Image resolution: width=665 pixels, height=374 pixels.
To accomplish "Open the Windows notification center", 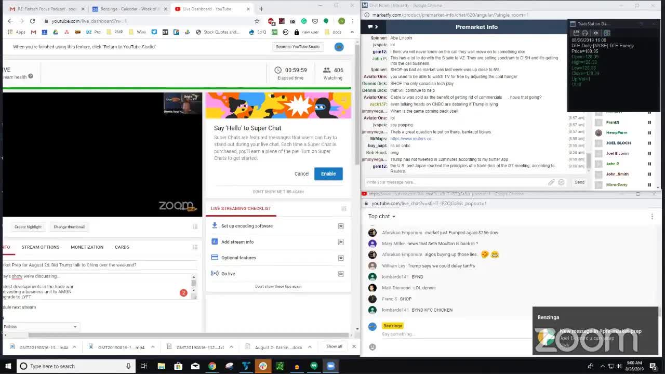I will (x=653, y=366).
